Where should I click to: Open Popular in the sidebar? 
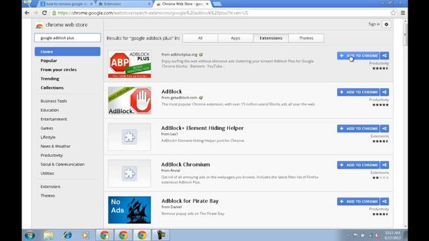coord(49,61)
